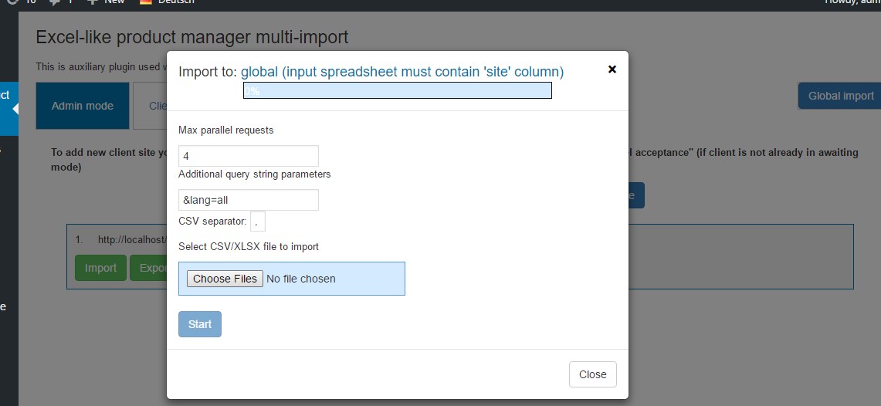Click the 'Select CSV/XLSX file to import' label

(249, 246)
